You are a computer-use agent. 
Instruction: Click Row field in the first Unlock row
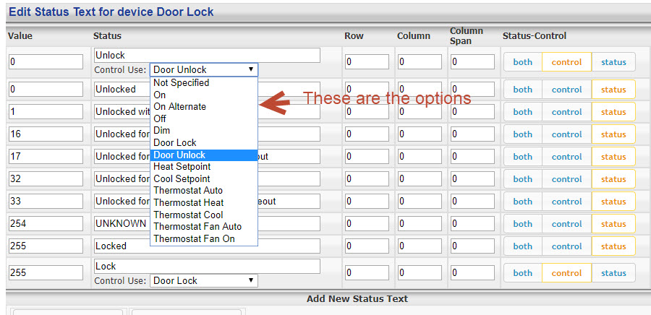(367, 62)
